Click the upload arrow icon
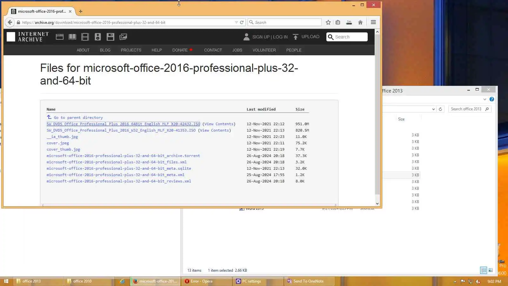The height and width of the screenshot is (286, 508). [x=296, y=37]
